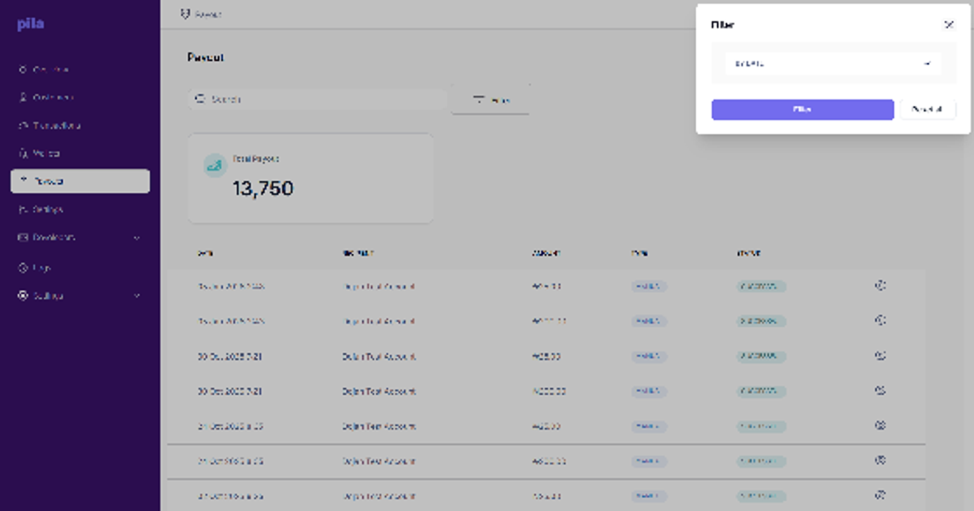Click the 13,750 total payout value
Screen dimensions: 974x511
click(x=262, y=189)
